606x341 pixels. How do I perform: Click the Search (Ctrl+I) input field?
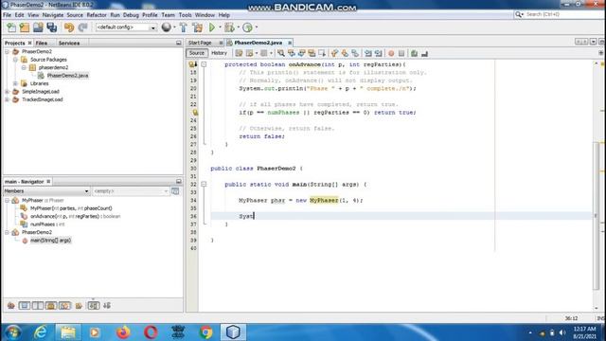pyautogui.click(x=564, y=14)
